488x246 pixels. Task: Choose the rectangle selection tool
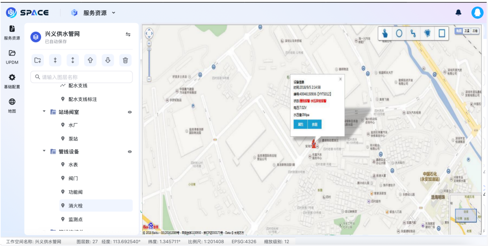tap(442, 33)
